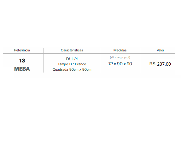The image size is (181, 152).
Task: Click the Referência column header
Action: click(22, 50)
